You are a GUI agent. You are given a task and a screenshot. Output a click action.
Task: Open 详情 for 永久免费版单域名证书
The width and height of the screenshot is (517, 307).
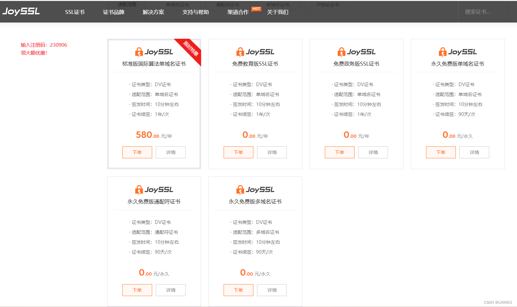[474, 152]
